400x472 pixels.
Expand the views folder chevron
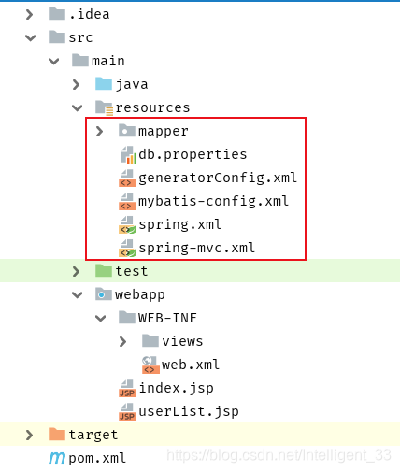(123, 341)
